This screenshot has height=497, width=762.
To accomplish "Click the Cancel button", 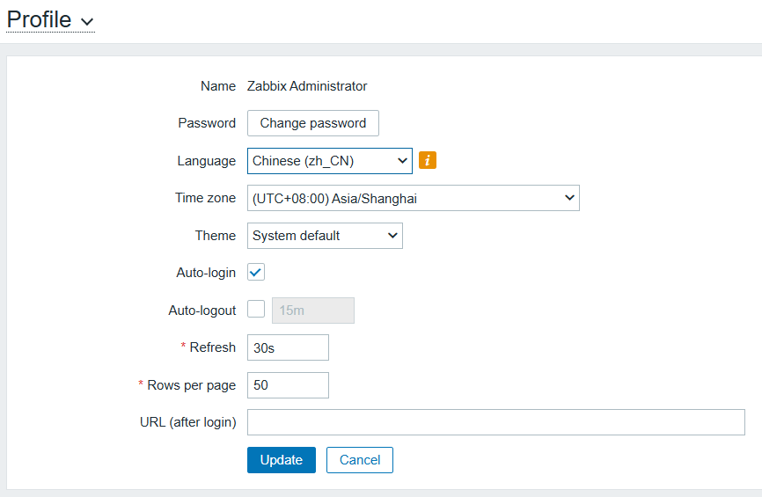I will click(360, 460).
